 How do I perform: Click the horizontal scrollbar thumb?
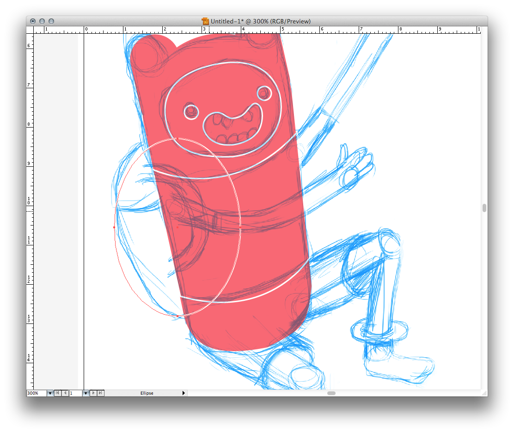click(331, 393)
